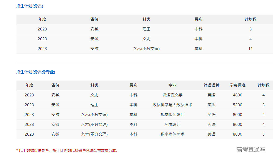Select the 理工 row in the first table
The image size is (273, 160).
coord(147,29)
